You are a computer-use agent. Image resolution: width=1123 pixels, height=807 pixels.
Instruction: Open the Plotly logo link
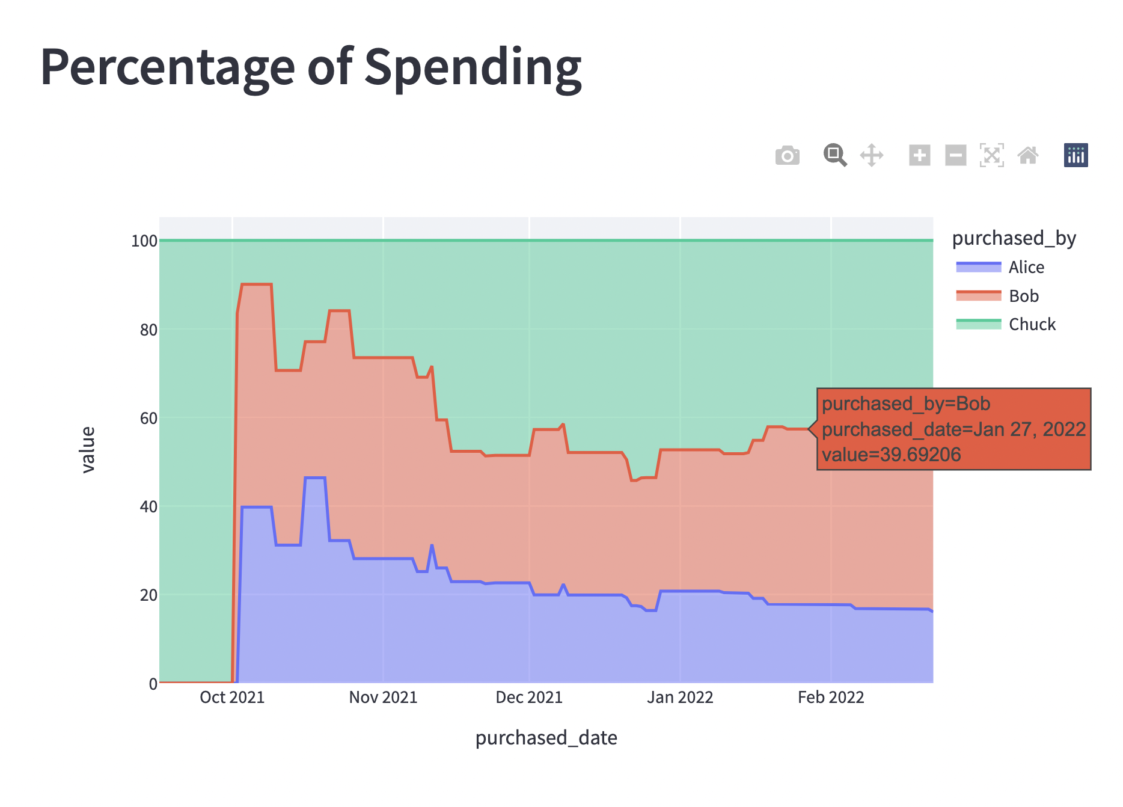1075,155
